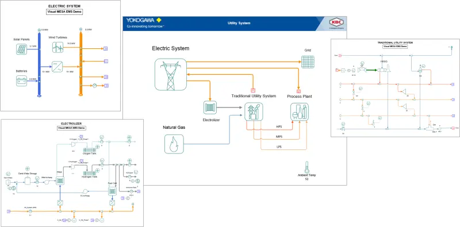Select the Natural Gas flame icon

tap(174, 144)
